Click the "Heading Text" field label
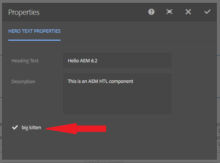Viewport: 220px width, 163px height. click(25, 61)
